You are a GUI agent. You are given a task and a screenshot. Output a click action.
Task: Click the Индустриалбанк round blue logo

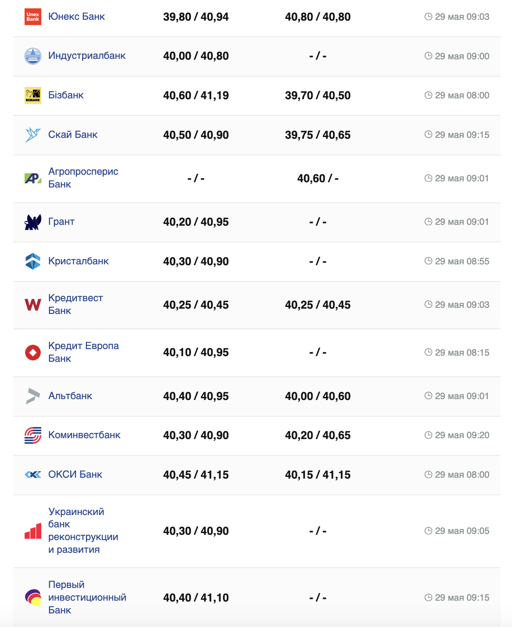[x=33, y=56]
